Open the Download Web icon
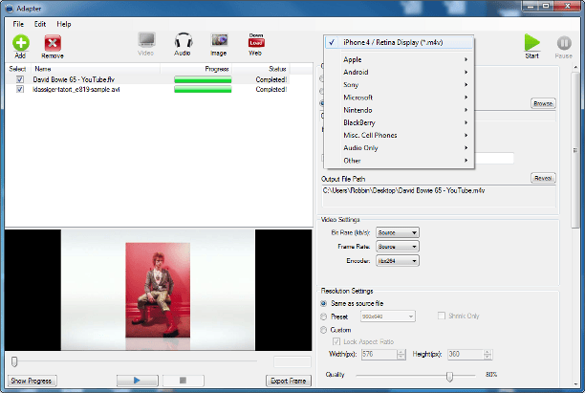Image resolution: width=585 pixels, height=393 pixels. (256, 40)
